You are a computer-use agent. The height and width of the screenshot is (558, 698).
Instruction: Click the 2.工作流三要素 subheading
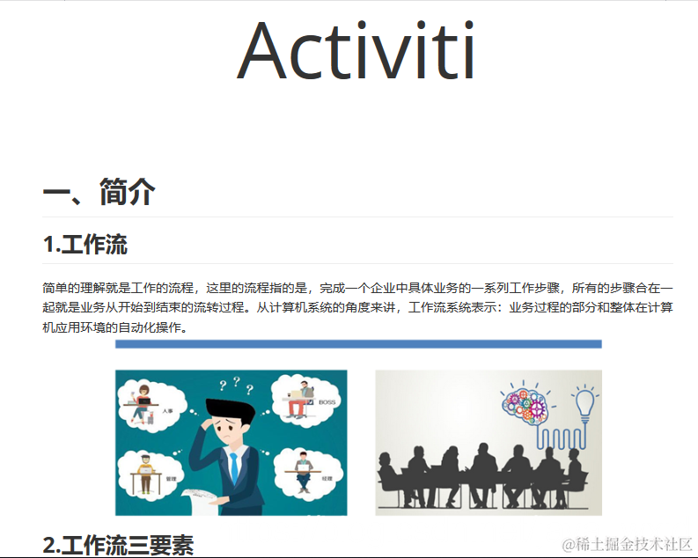(x=119, y=545)
